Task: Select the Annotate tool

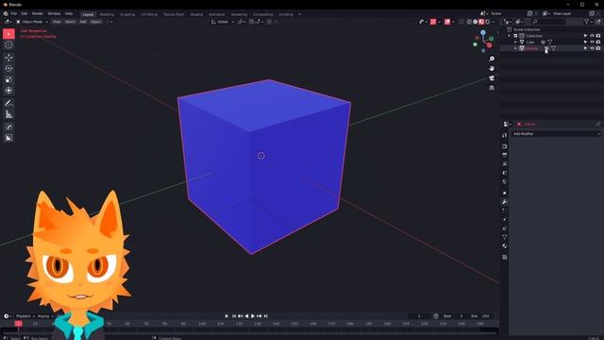Action: (8, 103)
